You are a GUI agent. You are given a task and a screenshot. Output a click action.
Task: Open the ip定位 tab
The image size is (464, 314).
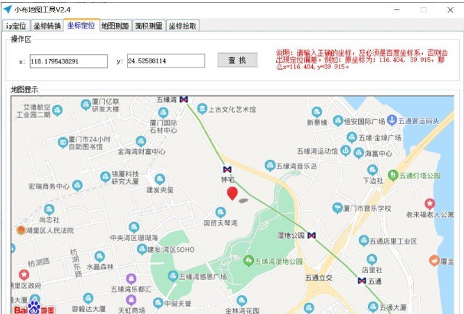16,26
